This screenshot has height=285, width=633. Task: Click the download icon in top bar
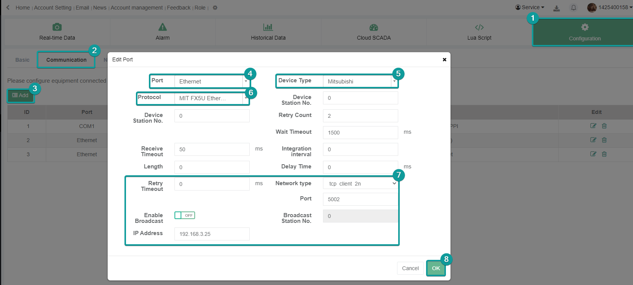[557, 8]
